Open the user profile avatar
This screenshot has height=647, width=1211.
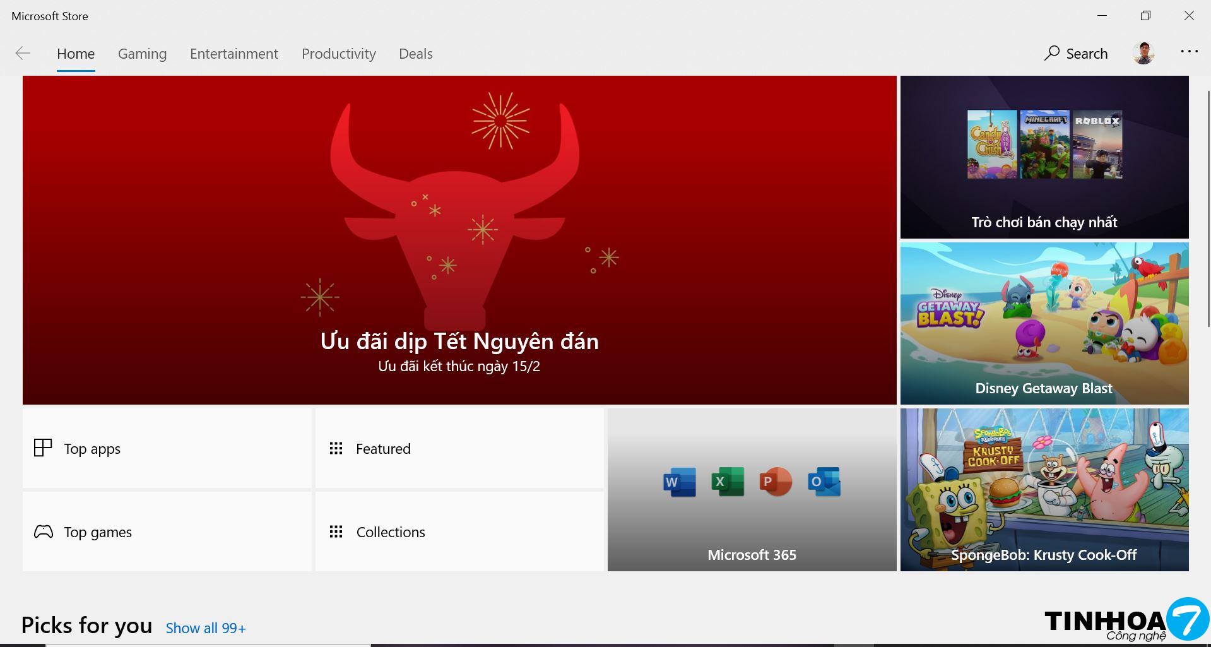coord(1143,54)
